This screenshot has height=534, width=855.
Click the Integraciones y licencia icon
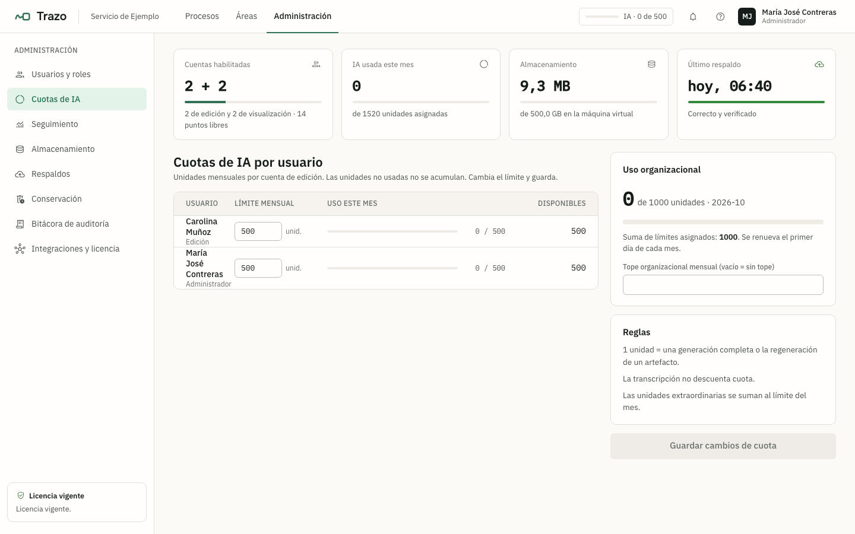tap(20, 249)
